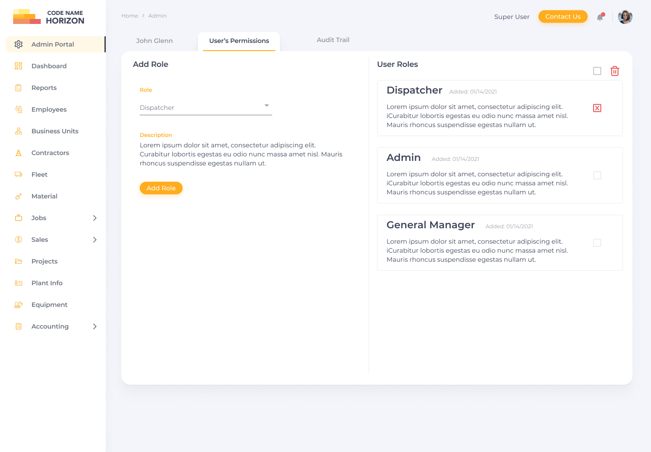Click the Admin Portal gear icon
651x452 pixels.
(19, 44)
